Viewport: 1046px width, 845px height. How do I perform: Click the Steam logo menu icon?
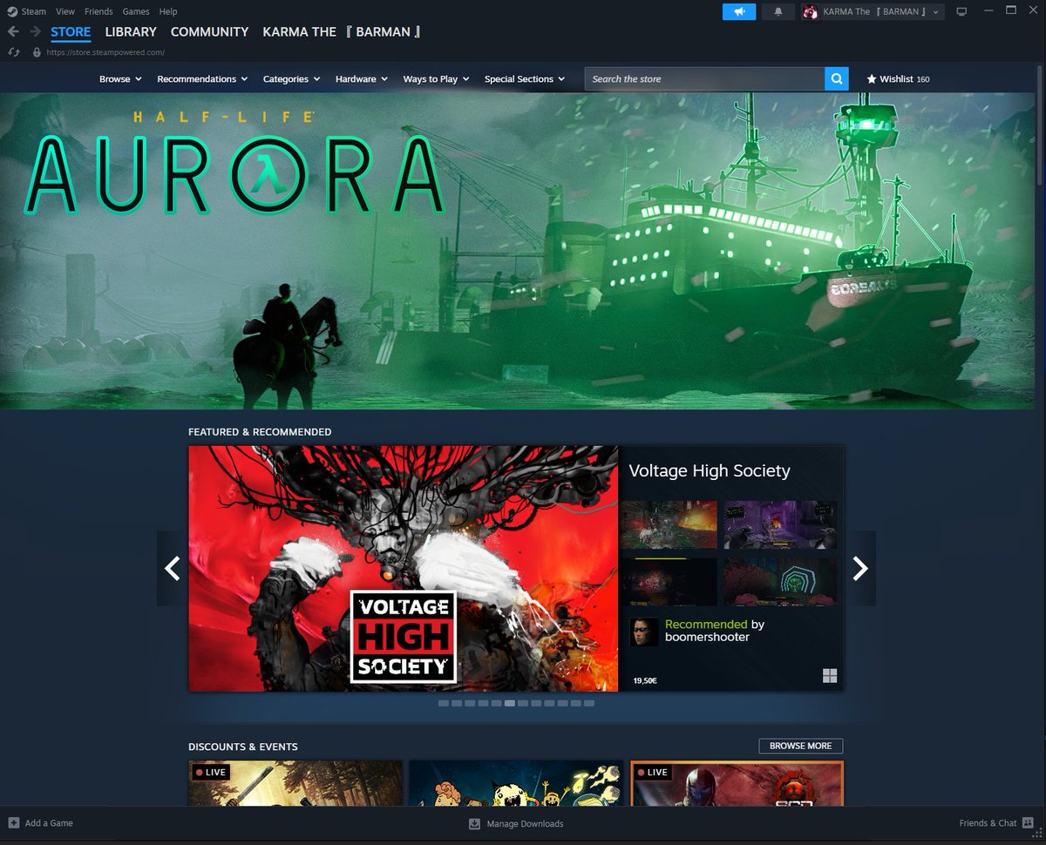pyautogui.click(x=11, y=11)
